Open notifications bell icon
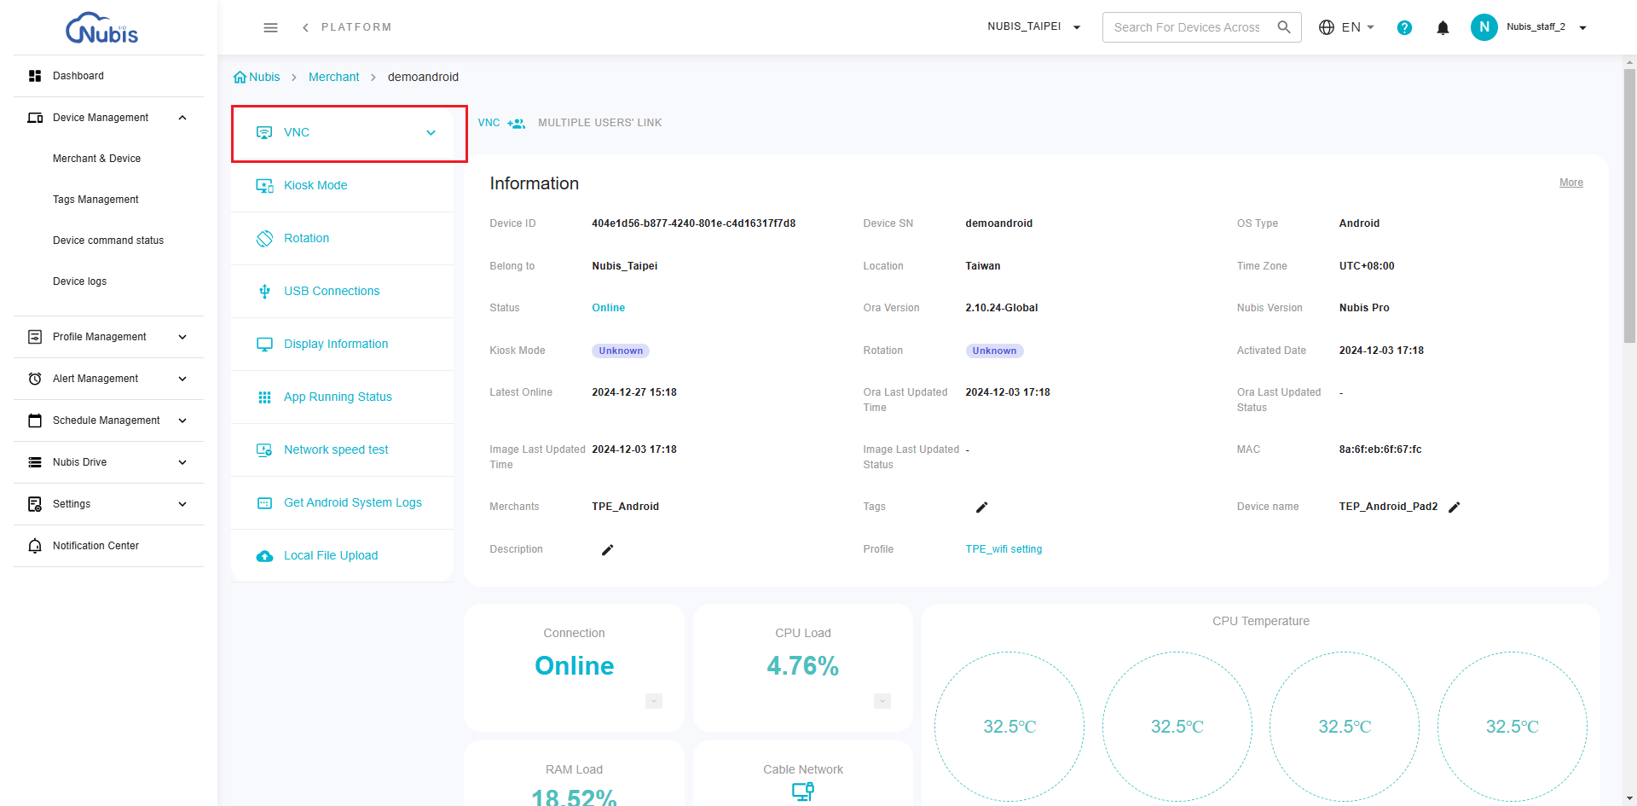Image resolution: width=1637 pixels, height=806 pixels. coord(1443,27)
